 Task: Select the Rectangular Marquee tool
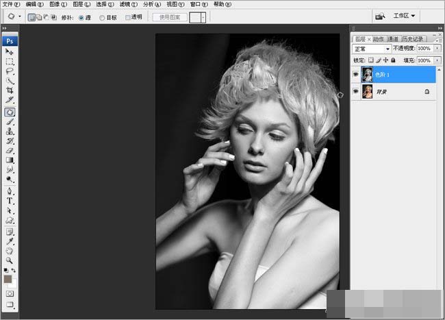pyautogui.click(x=10, y=61)
